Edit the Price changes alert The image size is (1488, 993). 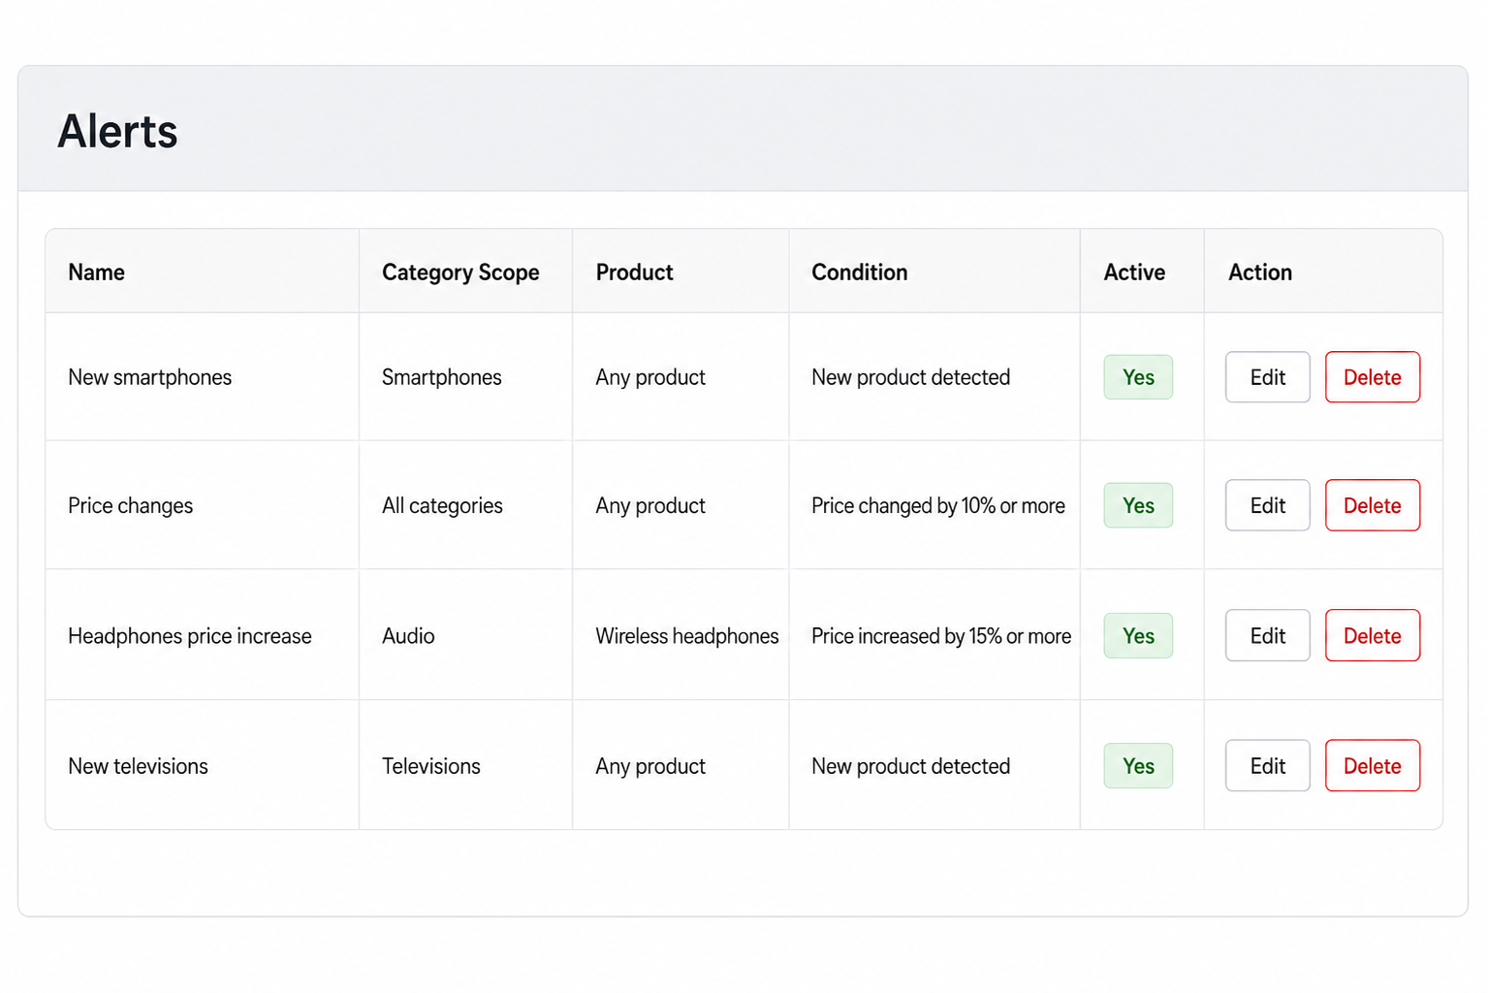point(1267,505)
